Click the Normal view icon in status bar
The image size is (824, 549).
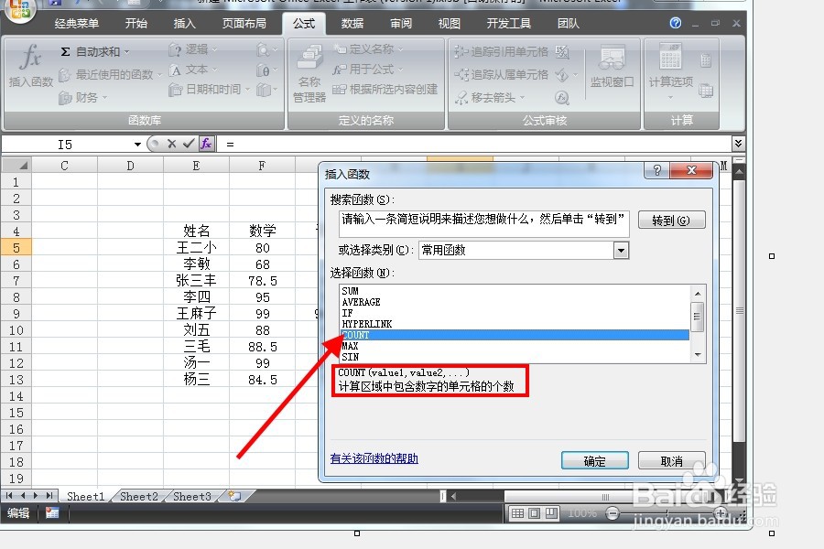[x=519, y=512]
